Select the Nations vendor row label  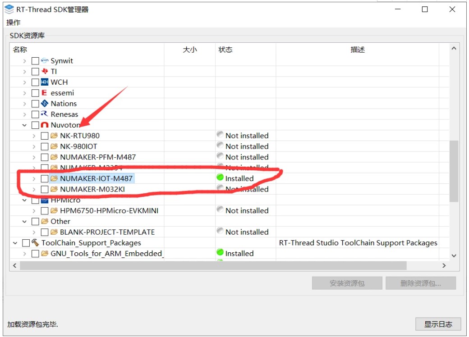point(64,104)
